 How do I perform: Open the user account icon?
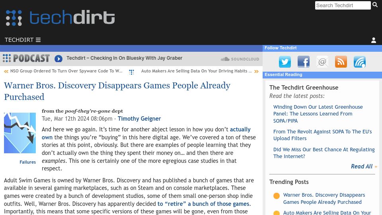[374, 40]
